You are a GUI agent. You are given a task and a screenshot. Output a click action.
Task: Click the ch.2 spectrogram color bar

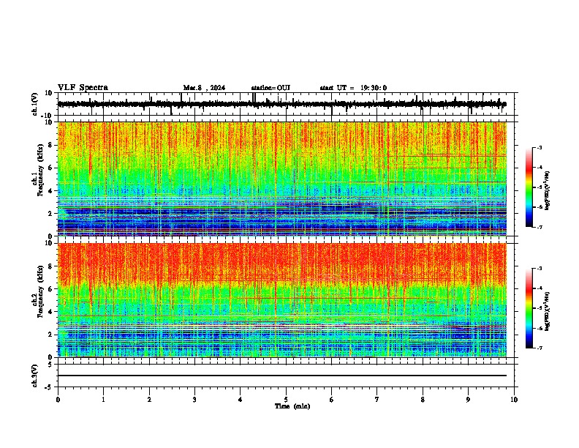tap(529, 308)
